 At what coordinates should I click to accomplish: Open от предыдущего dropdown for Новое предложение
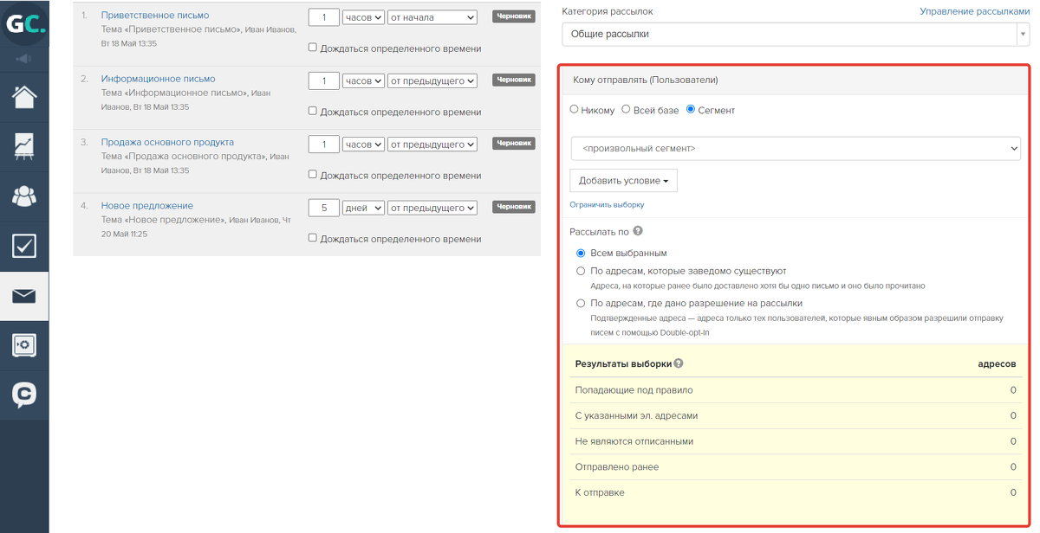(x=432, y=208)
